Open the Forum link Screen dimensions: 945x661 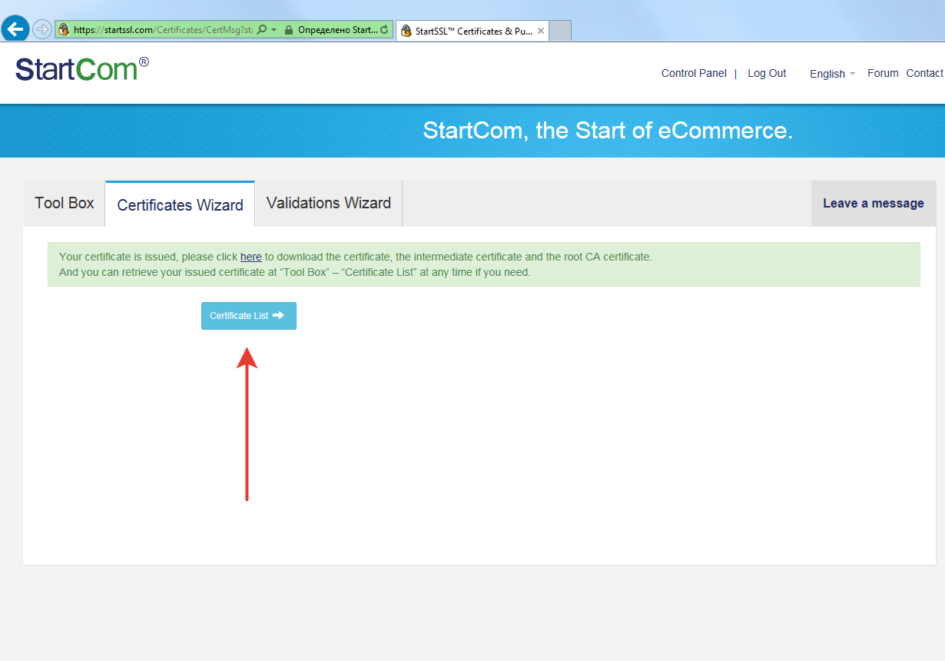coord(883,73)
